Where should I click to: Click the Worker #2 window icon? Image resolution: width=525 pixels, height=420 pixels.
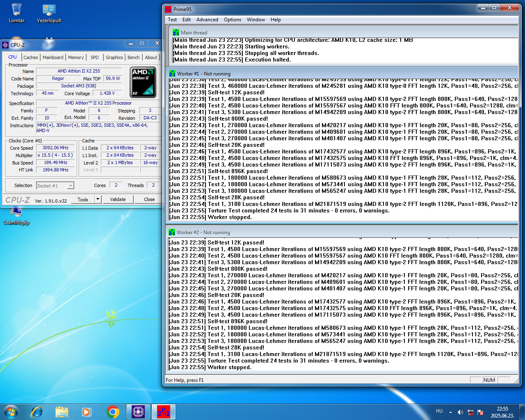(172, 232)
